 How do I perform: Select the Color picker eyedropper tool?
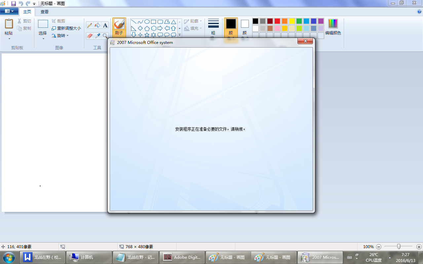[97, 36]
